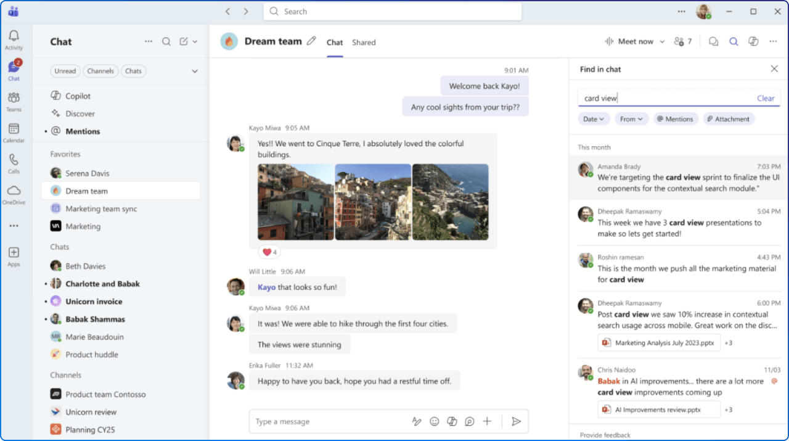Collapse the Chats section
Screen dimensions: 789x441
click(x=60, y=247)
